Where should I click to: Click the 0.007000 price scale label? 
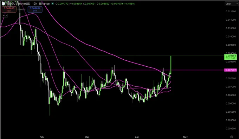pyautogui.click(x=231, y=87)
